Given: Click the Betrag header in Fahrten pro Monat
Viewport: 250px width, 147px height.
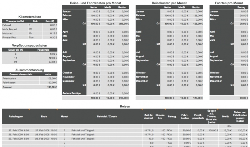Looking at the screenshot, I should click(x=242, y=7).
